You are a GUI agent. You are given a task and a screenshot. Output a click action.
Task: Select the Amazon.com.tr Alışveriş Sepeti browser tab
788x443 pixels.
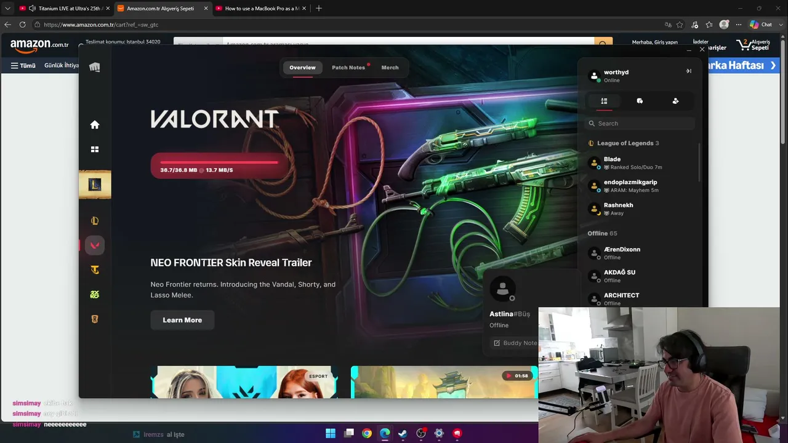162,9
